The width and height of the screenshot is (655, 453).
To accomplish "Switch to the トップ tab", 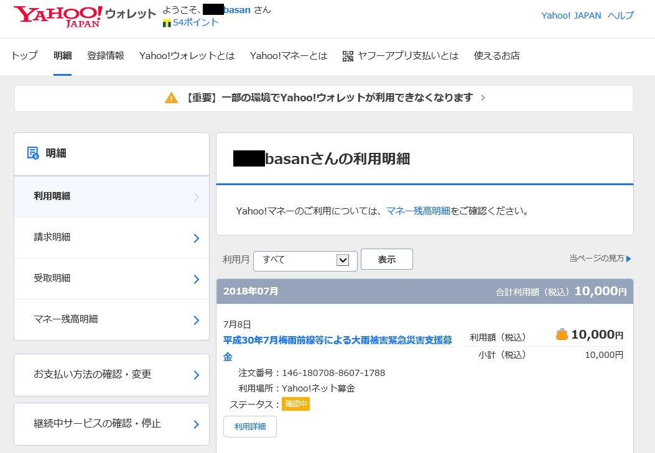I will coord(24,55).
